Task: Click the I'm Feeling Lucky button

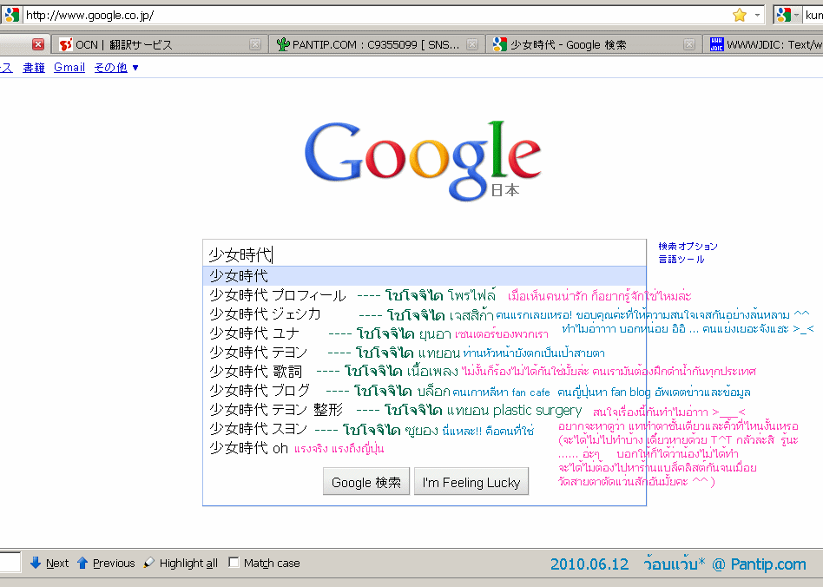Action: (471, 482)
